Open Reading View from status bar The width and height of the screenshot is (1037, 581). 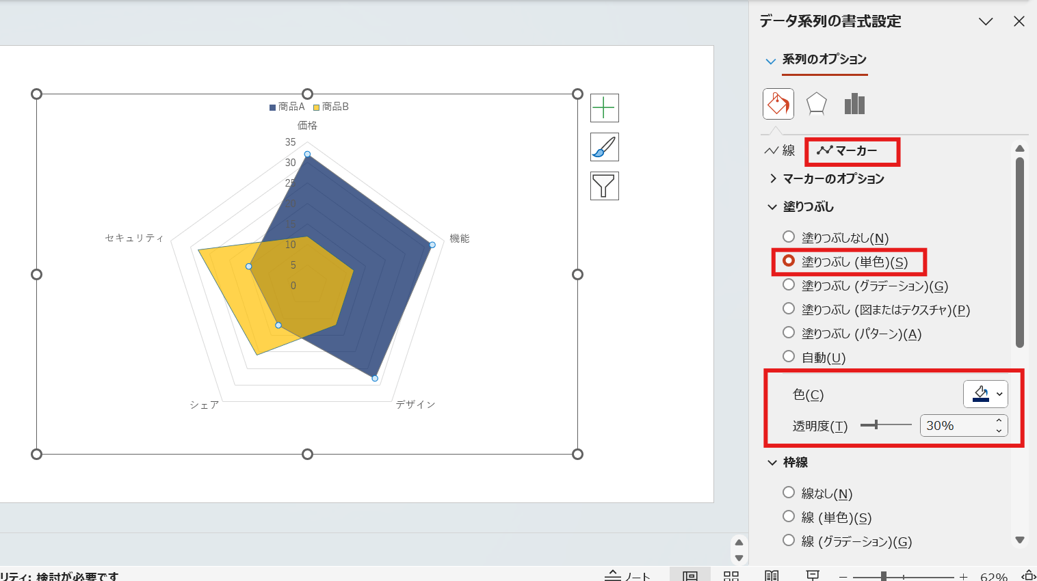(x=772, y=576)
